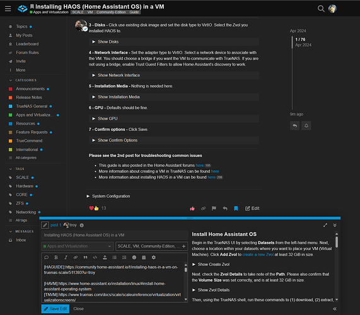
Task: Copy the post link via chain icon
Action: (x=203, y=209)
